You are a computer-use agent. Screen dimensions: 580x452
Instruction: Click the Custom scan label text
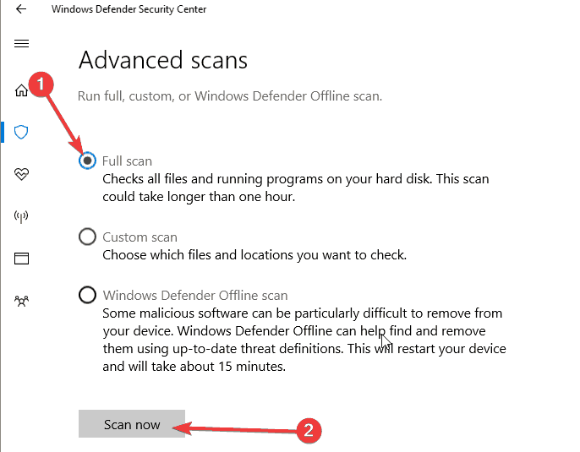click(140, 237)
